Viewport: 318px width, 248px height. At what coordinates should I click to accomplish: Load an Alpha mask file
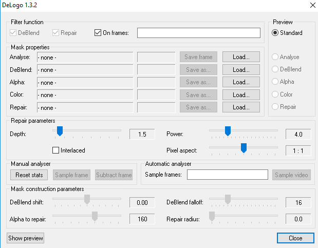[x=241, y=82]
